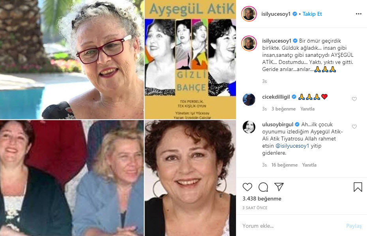View cicekdilligil's profile avatar
Image resolution: width=367 pixels, height=236 pixels.
pyautogui.click(x=249, y=99)
